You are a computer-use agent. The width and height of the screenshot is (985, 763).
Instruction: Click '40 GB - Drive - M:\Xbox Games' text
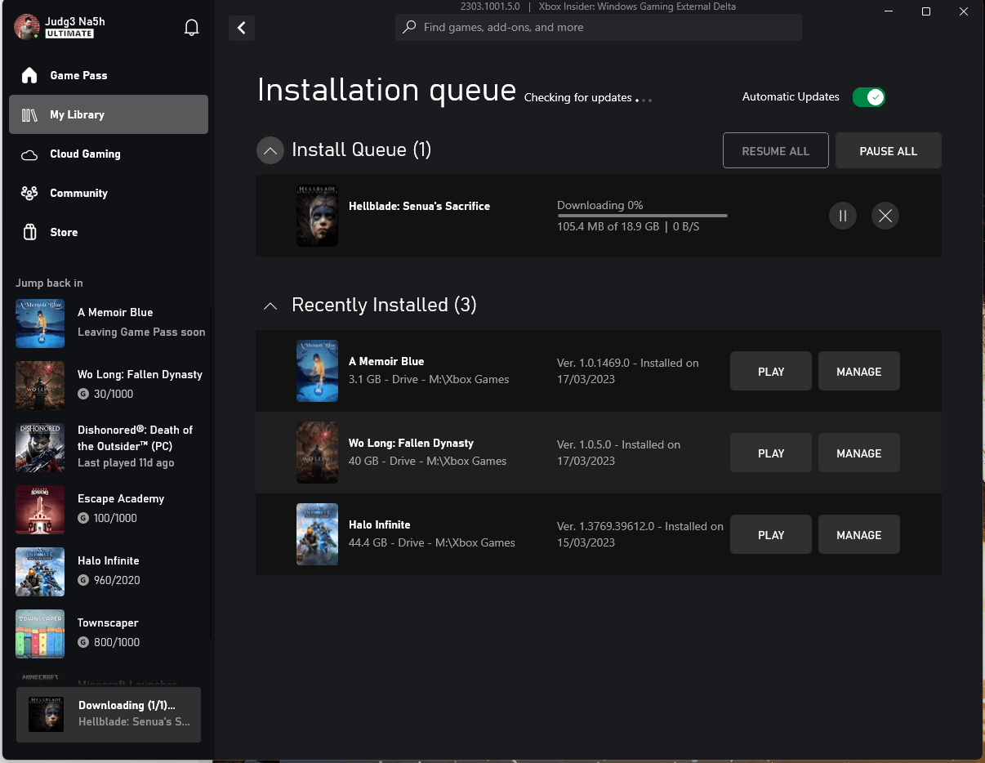coord(428,461)
